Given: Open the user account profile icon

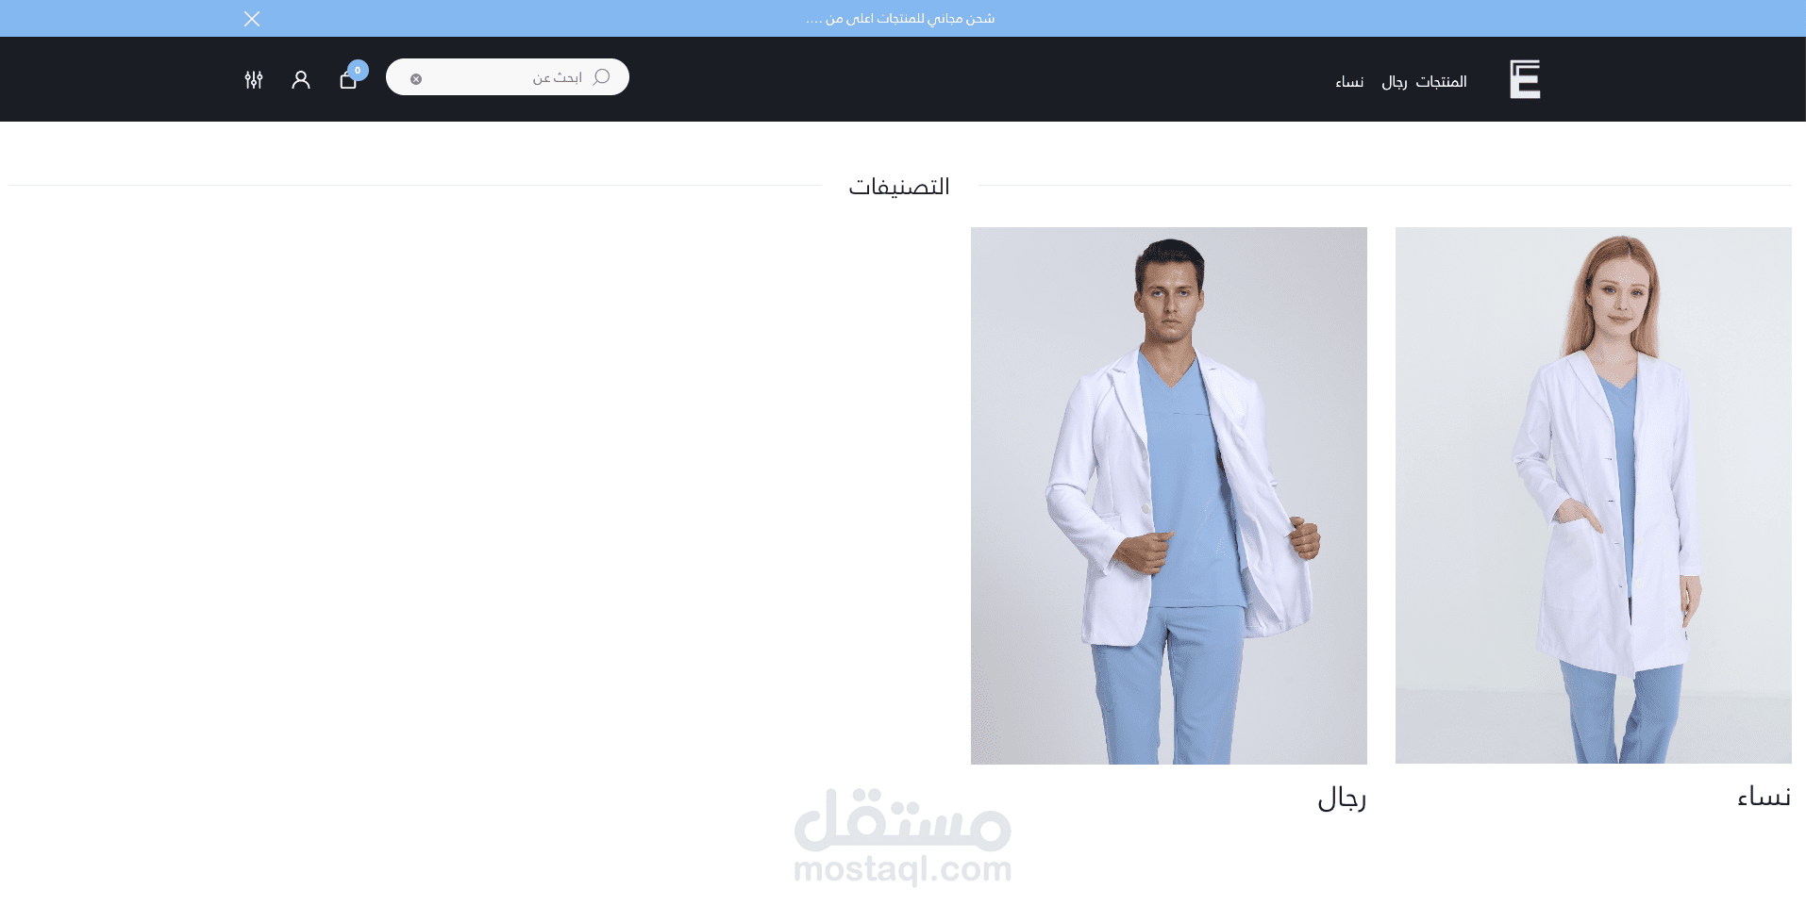Looking at the screenshot, I should tap(301, 80).
